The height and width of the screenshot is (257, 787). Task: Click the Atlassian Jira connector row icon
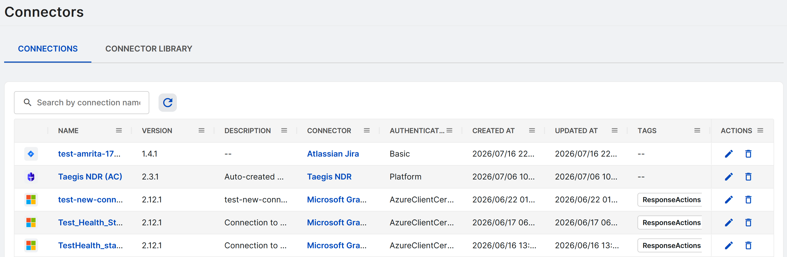tap(31, 154)
